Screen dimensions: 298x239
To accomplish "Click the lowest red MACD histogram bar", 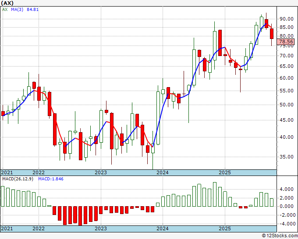I will coord(80,216).
